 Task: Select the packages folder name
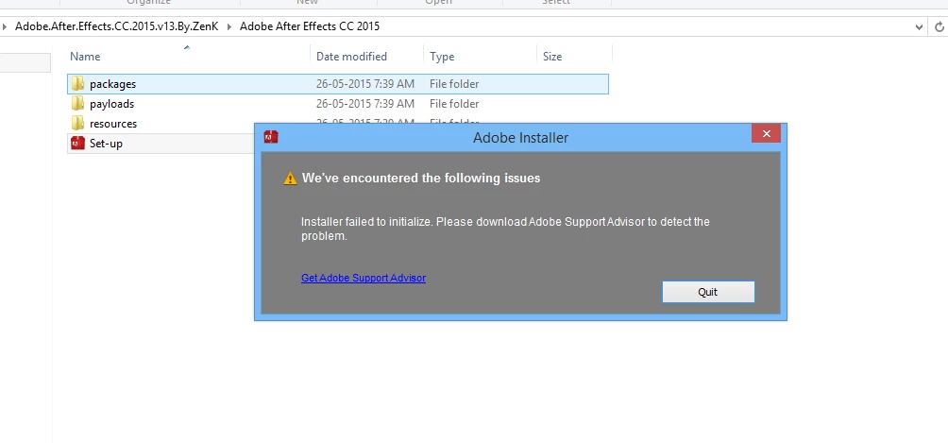pos(112,84)
